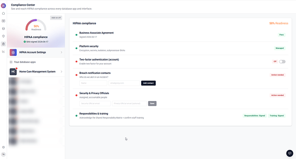This screenshot has height=159, width=296.
Task: Focus the Privacy Official email field
Action: tap(129, 104)
